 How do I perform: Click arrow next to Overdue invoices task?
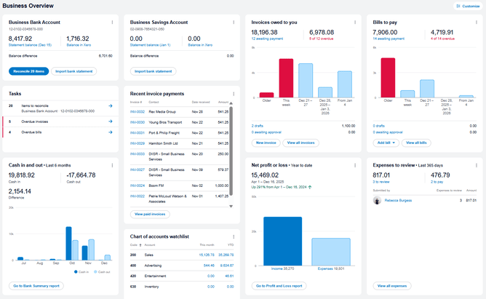(x=110, y=121)
